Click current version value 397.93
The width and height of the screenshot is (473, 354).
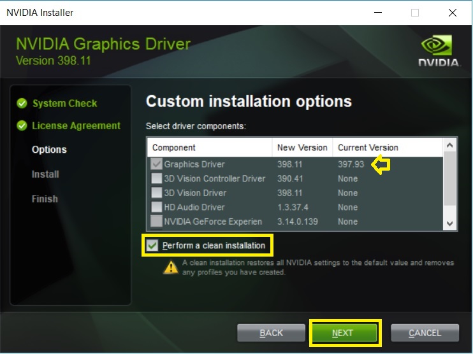click(x=351, y=164)
